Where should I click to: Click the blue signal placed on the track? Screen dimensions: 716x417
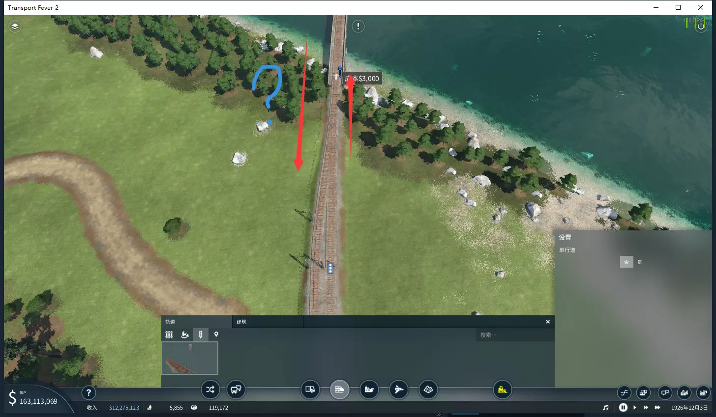coord(330,268)
